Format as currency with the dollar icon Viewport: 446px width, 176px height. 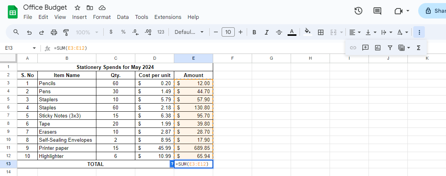coord(111,32)
